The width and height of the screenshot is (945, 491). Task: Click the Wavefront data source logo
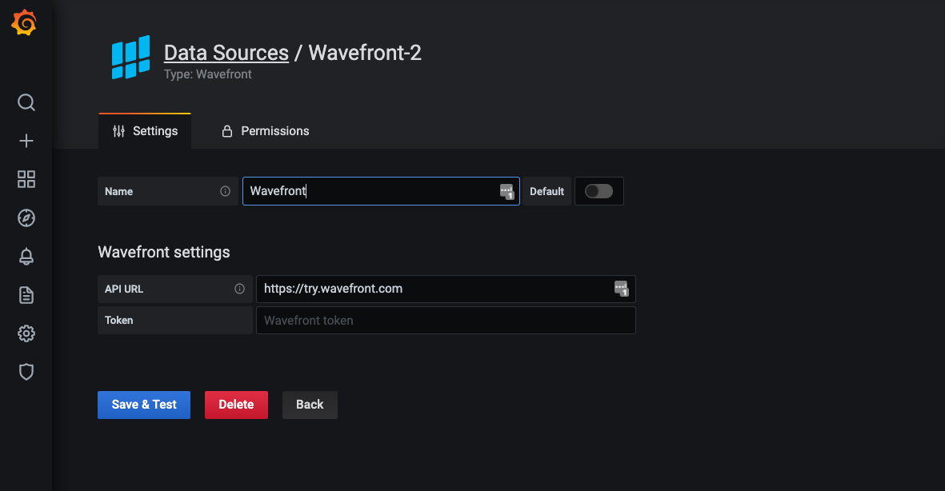[x=130, y=58]
